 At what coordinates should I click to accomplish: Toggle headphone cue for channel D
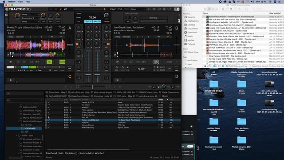(x=106, y=78)
